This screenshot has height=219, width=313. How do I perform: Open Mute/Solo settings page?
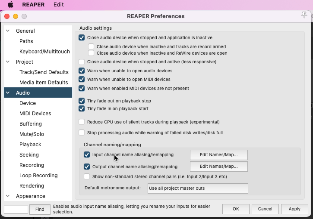pos(32,134)
